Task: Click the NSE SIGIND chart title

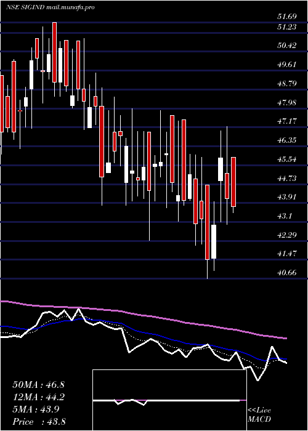Action: pyautogui.click(x=51, y=7)
